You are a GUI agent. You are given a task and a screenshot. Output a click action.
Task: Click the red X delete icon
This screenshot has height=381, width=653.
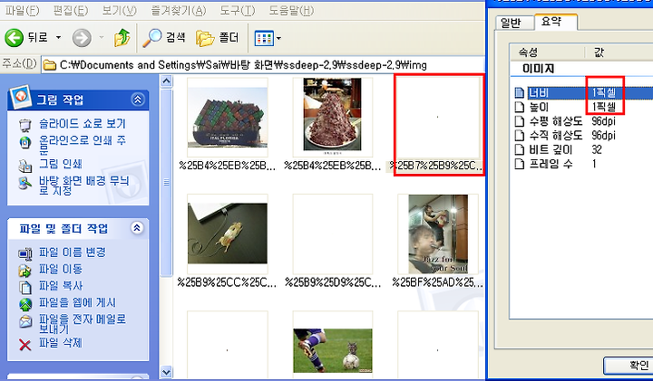[x=25, y=345]
